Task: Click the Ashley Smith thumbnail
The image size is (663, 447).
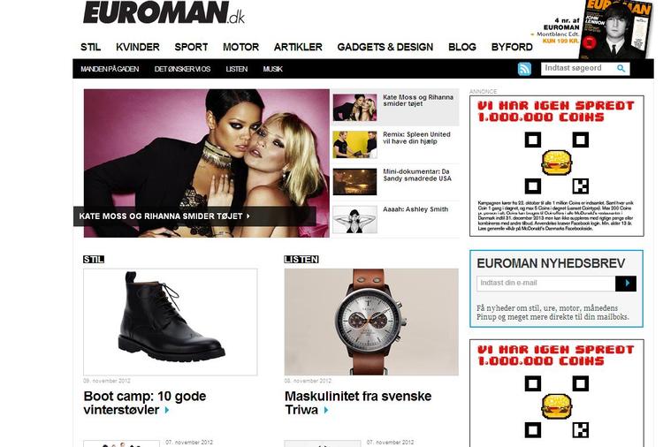Action: (354, 219)
